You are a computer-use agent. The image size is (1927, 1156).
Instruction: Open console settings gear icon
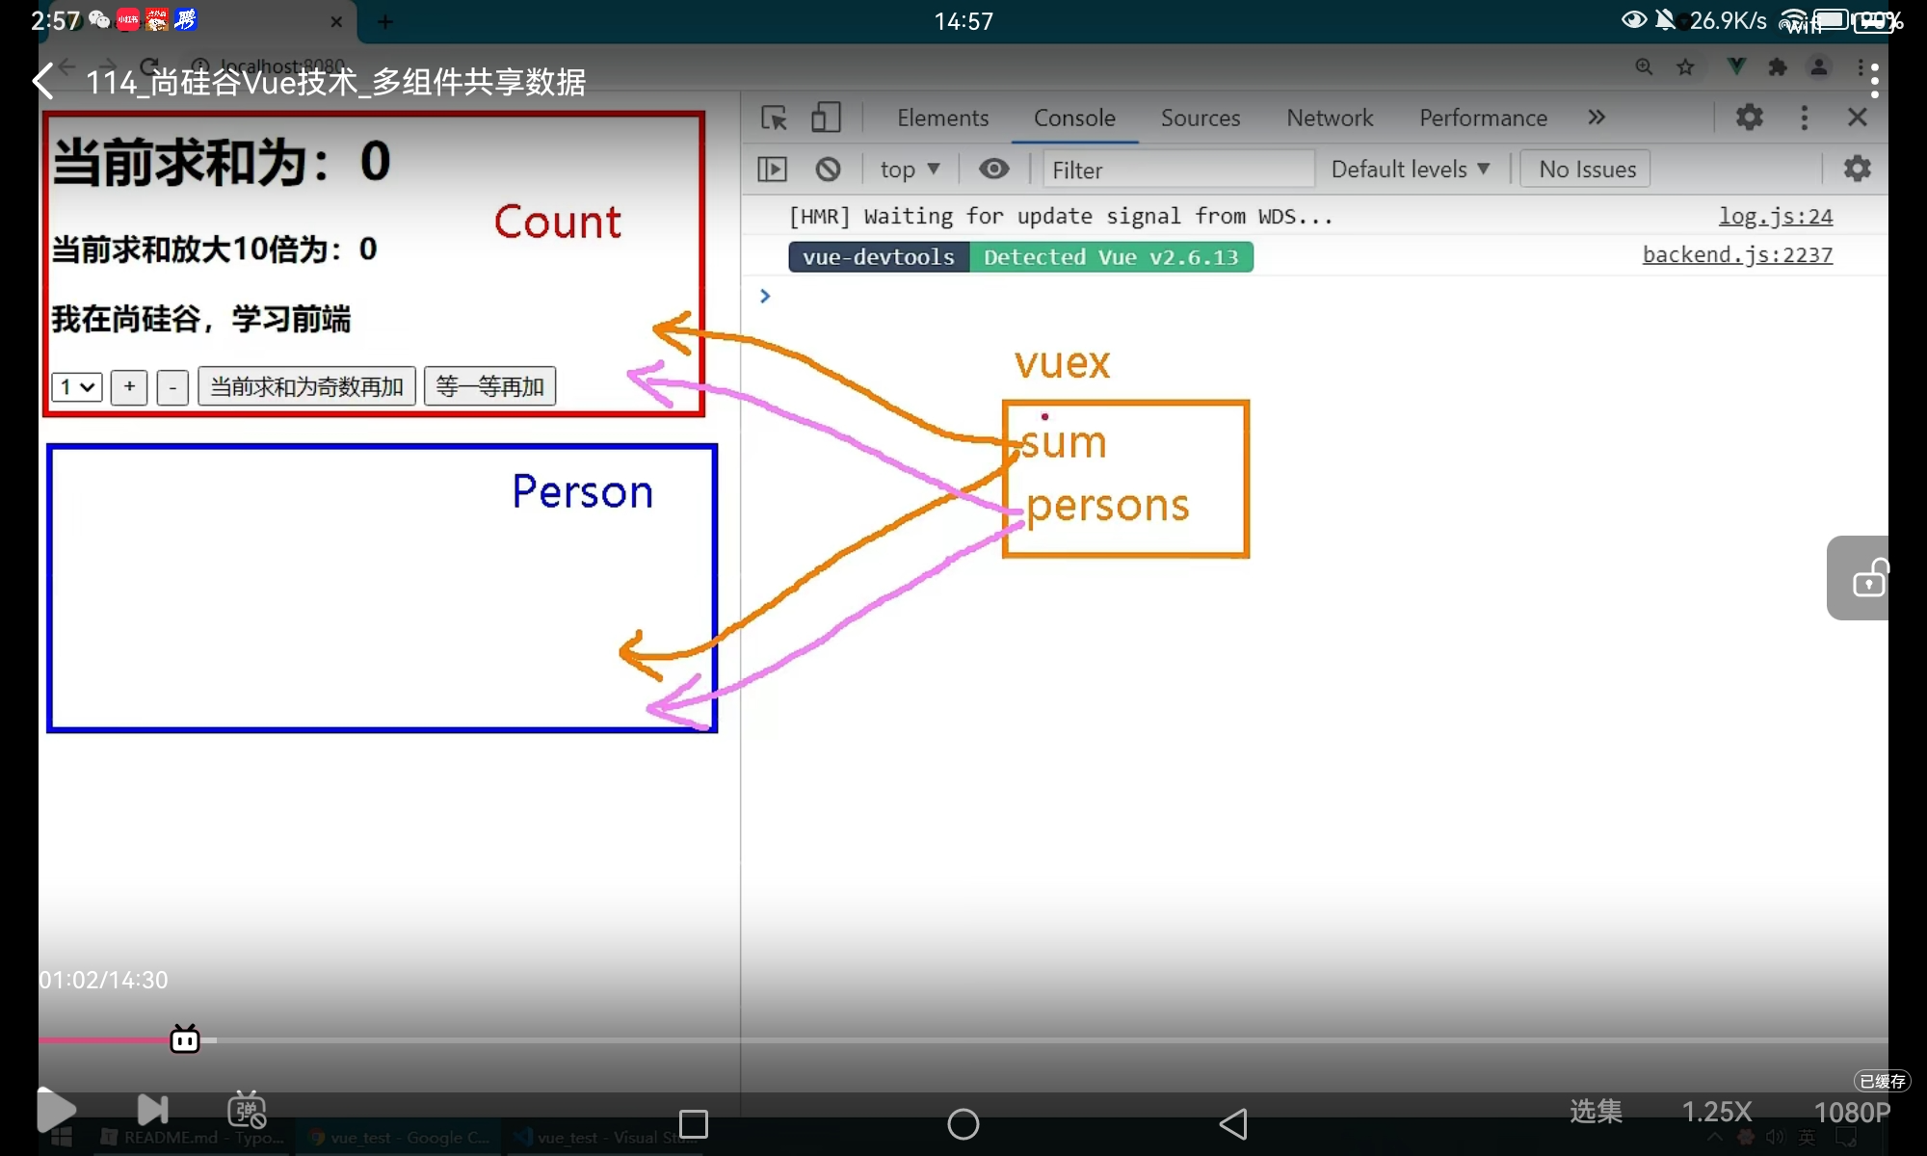pos(1857,169)
